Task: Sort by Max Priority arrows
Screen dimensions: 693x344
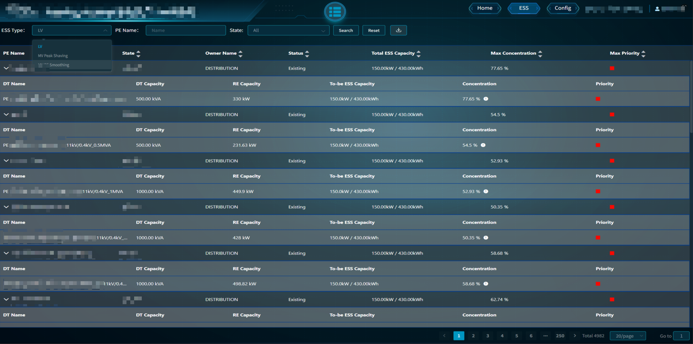Action: (643, 54)
